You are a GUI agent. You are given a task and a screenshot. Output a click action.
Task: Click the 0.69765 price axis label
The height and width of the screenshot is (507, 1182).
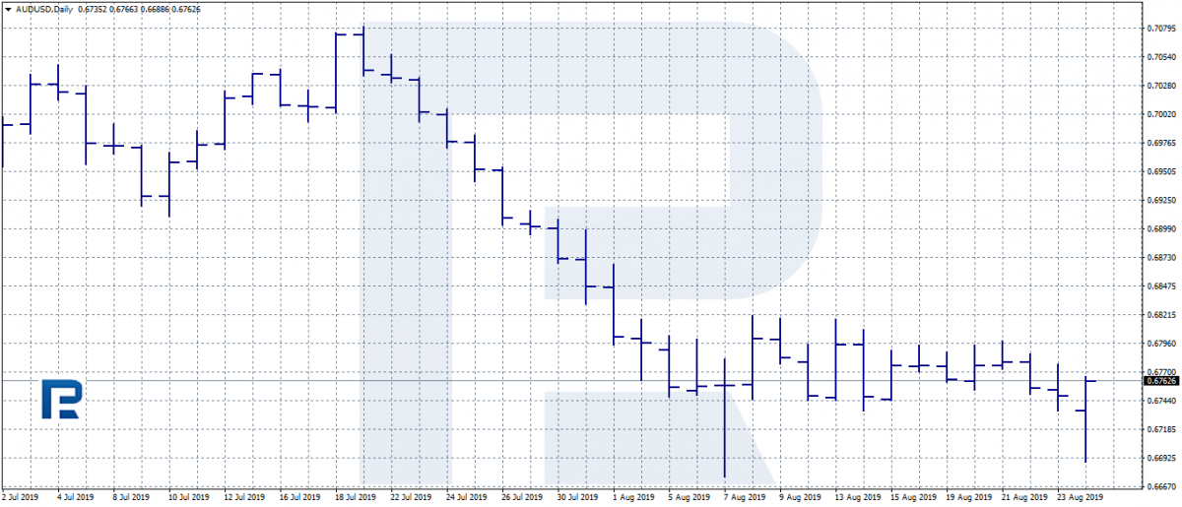click(x=1160, y=142)
